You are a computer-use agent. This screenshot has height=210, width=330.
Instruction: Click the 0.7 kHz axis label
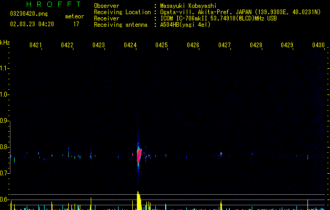(4, 173)
